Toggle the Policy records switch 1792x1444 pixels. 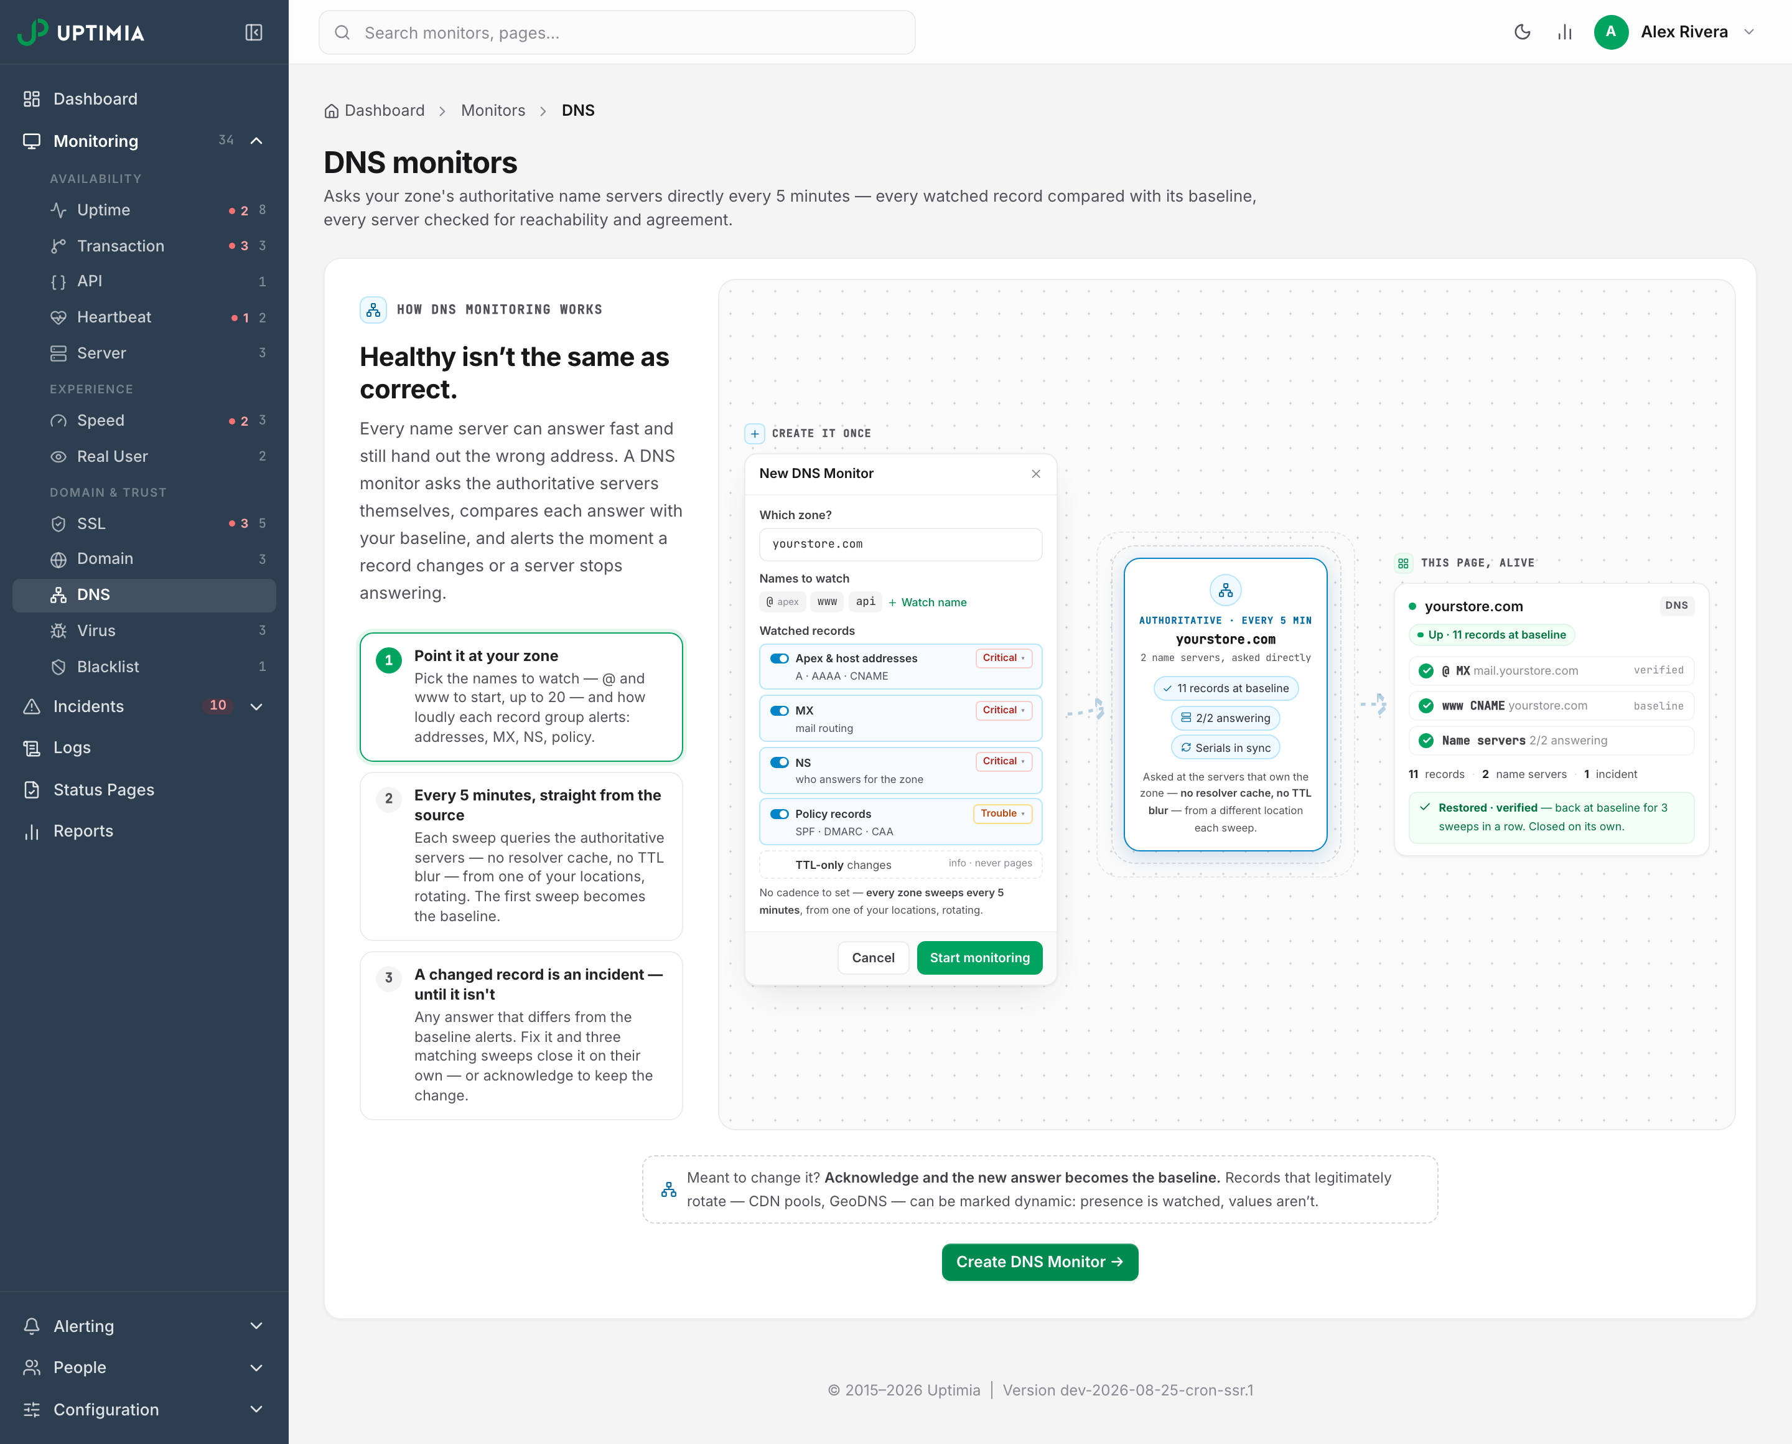[x=779, y=813]
